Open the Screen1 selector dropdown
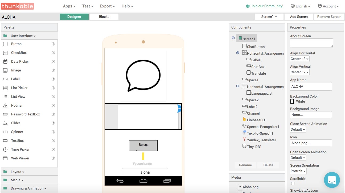This screenshot has width=345, height=193. 269,17
